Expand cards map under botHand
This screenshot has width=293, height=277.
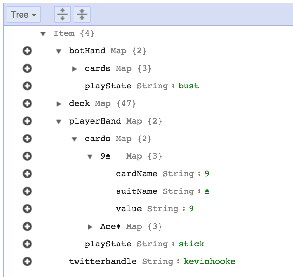click(x=75, y=69)
